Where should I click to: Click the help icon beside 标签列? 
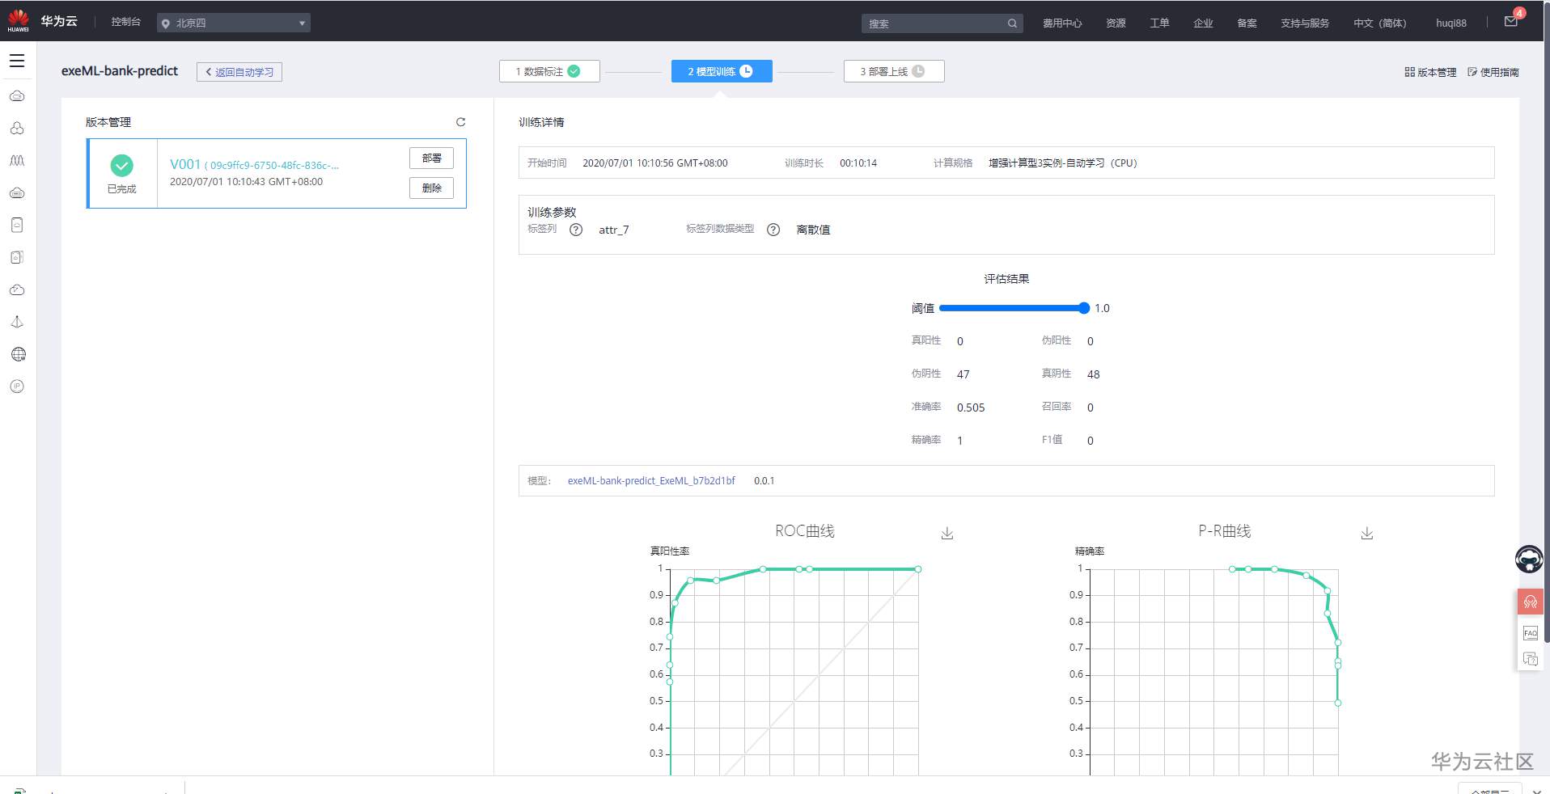coord(576,230)
